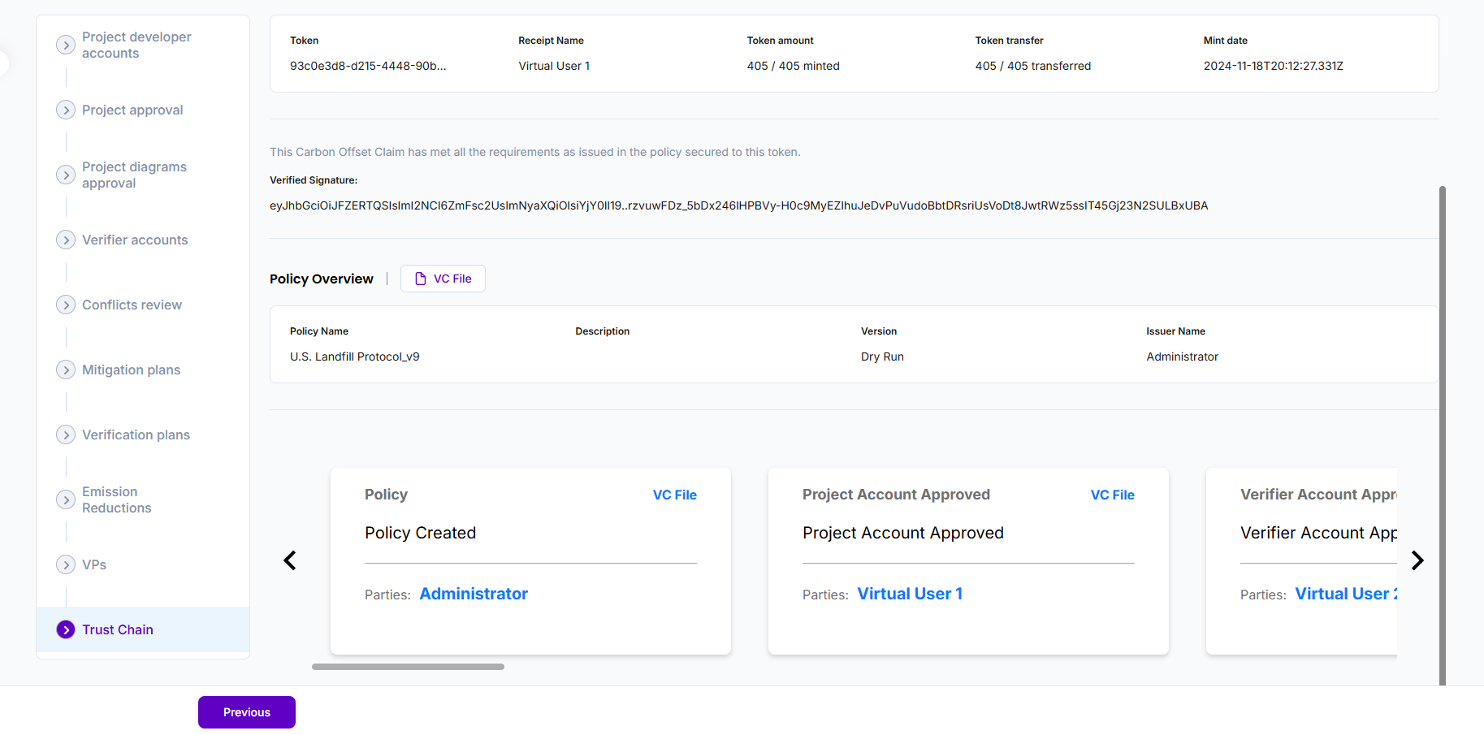This screenshot has height=735, width=1484.
Task: Click the Project developer accounts chevron icon
Action: click(66, 45)
